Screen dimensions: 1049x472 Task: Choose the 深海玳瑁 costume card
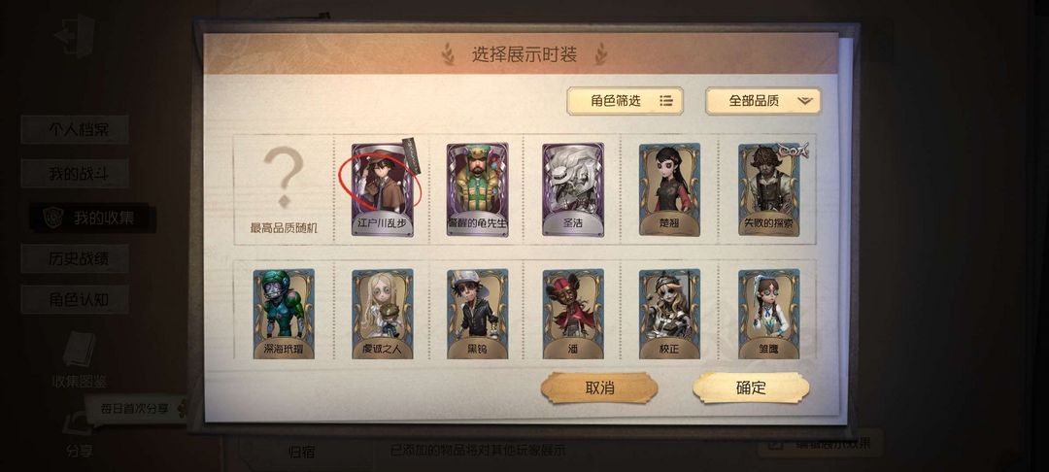(x=284, y=315)
